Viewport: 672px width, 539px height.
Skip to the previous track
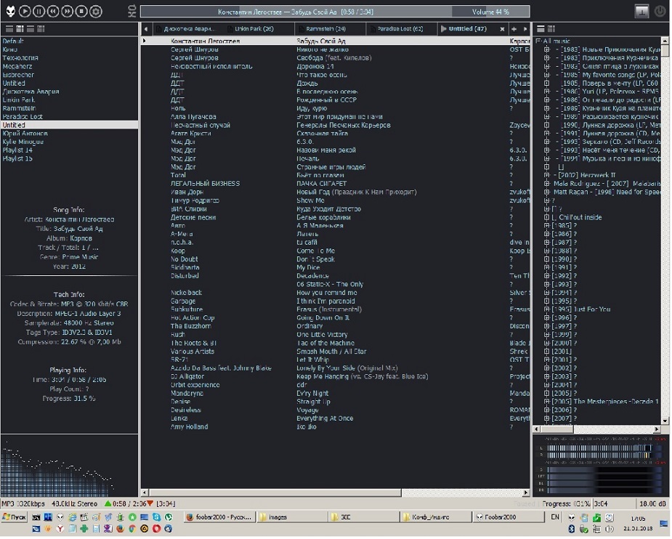tap(53, 11)
